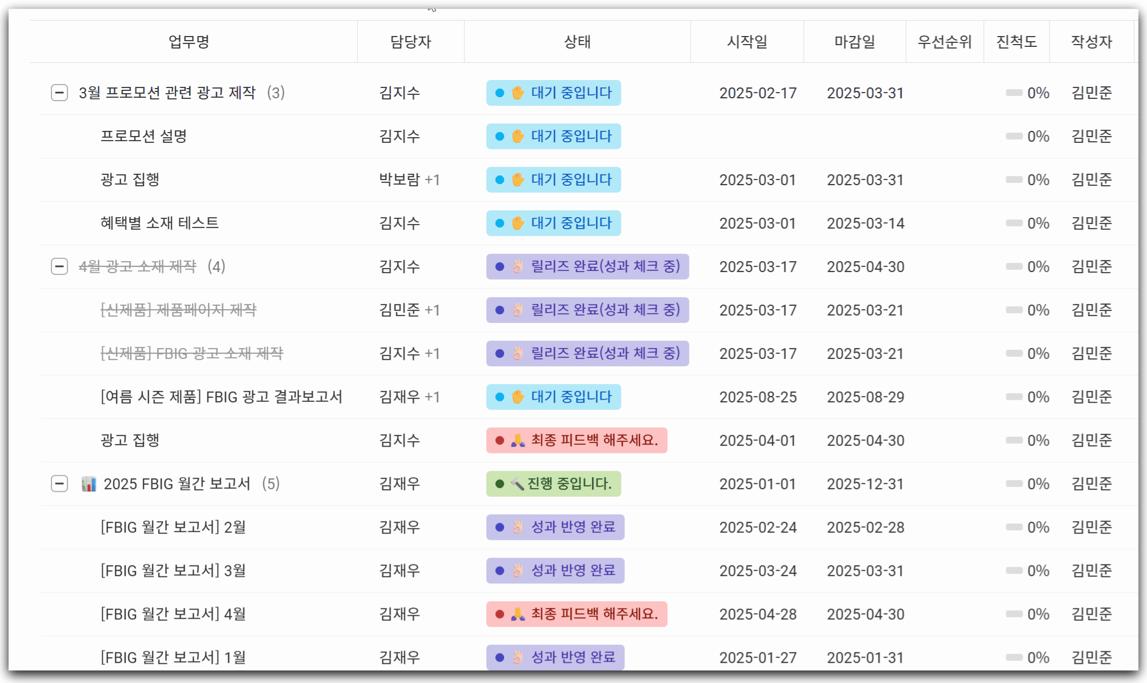Open task [여름 시즌 제품] FBIG 광고 결과보고서
Screen dimensions: 1147x683
point(221,397)
